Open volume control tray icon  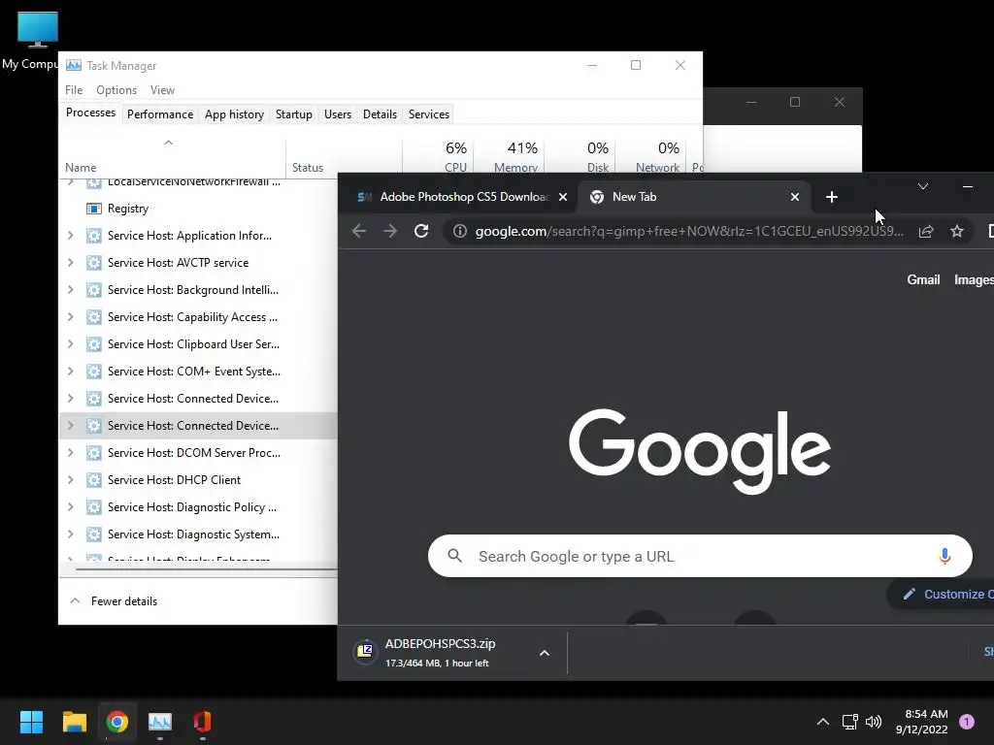[874, 722]
